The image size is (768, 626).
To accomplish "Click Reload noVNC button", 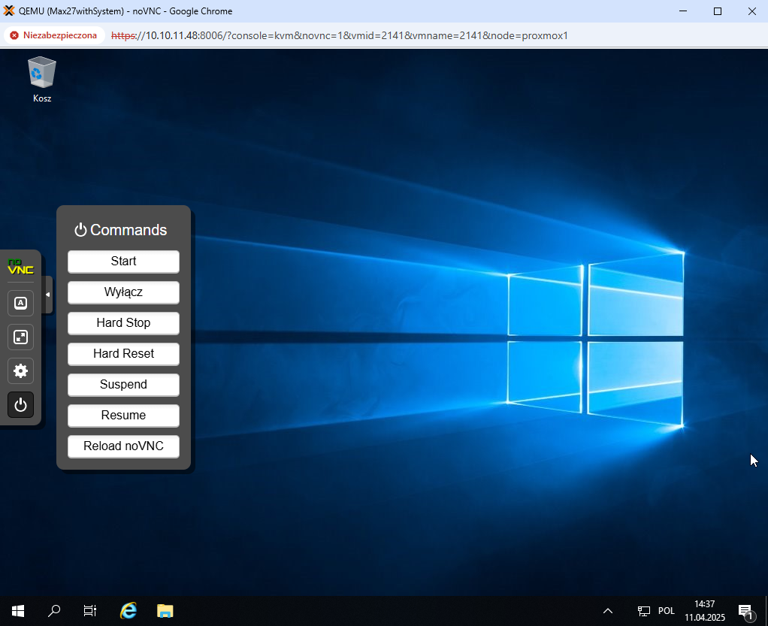I will click(x=123, y=446).
